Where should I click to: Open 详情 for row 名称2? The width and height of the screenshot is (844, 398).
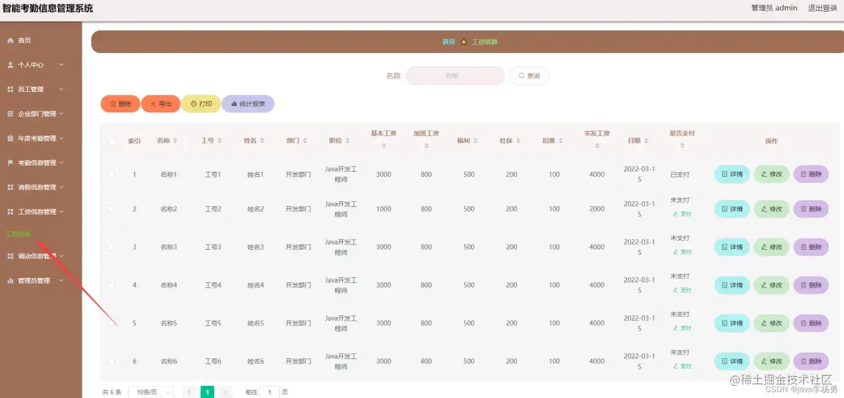(x=731, y=209)
